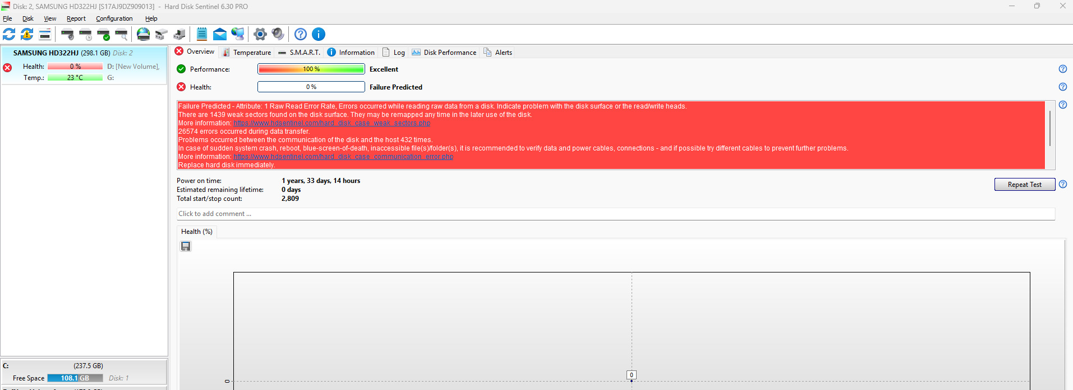Select the SAMSUNG HD322HJ disk entry
Screen dimensions: 1073x390
coord(84,65)
